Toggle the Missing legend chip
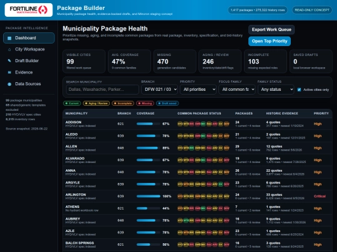Screen dimensions: 337x252 (145, 103)
